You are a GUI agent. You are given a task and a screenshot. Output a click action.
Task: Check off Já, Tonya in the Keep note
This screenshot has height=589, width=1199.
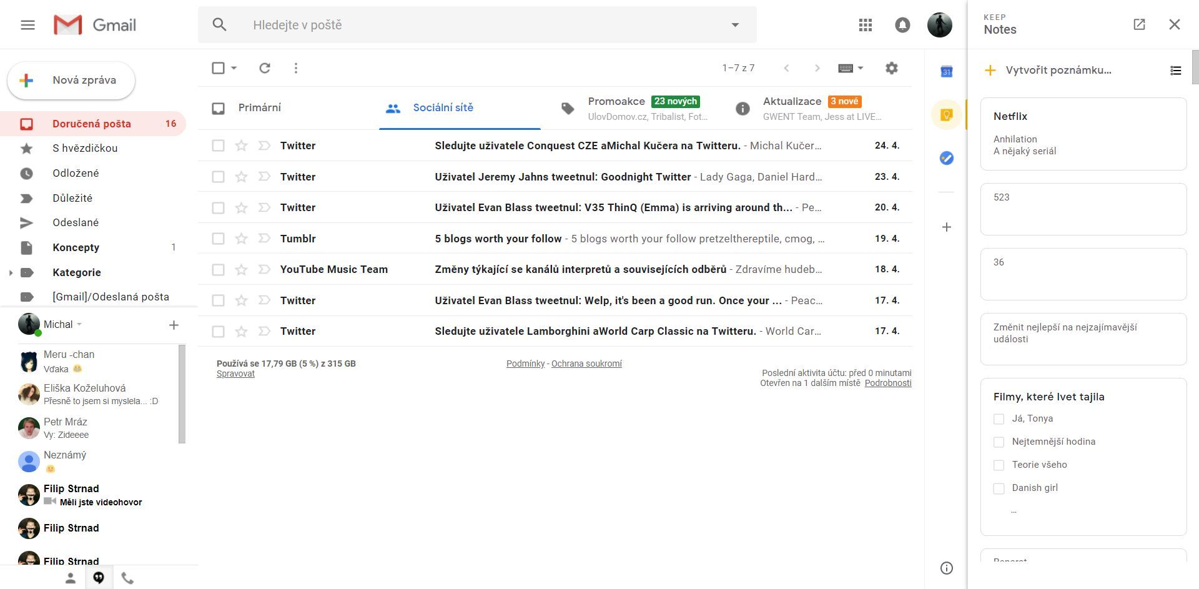pos(998,418)
